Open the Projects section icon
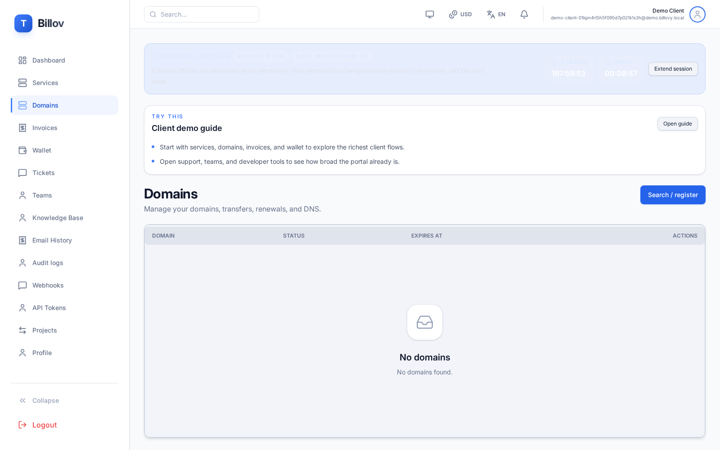The image size is (720, 450). coord(22,330)
